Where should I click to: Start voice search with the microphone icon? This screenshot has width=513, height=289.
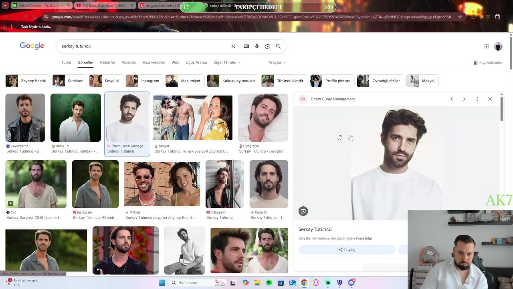click(257, 46)
